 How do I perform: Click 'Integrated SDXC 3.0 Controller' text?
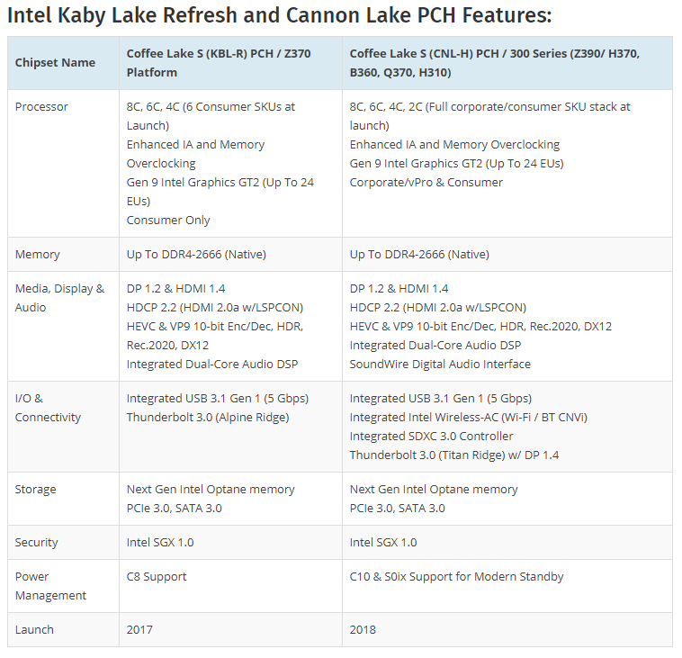[x=432, y=437]
